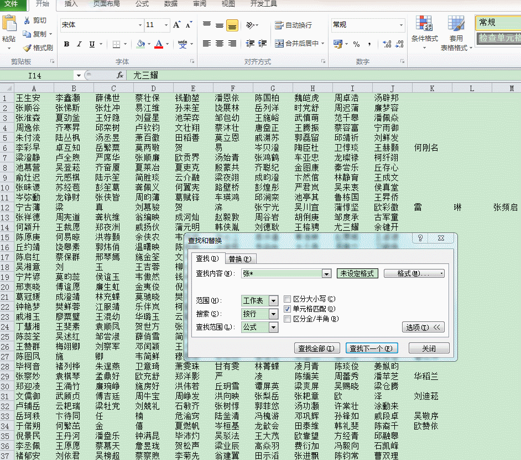Screen dimensions: 521x460
Task: Align text right
Action: pos(232,44)
